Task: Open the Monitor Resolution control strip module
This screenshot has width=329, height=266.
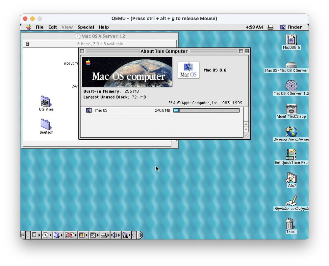Action: (x=94, y=235)
